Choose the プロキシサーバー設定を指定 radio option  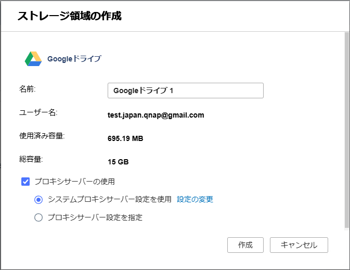[x=38, y=217]
